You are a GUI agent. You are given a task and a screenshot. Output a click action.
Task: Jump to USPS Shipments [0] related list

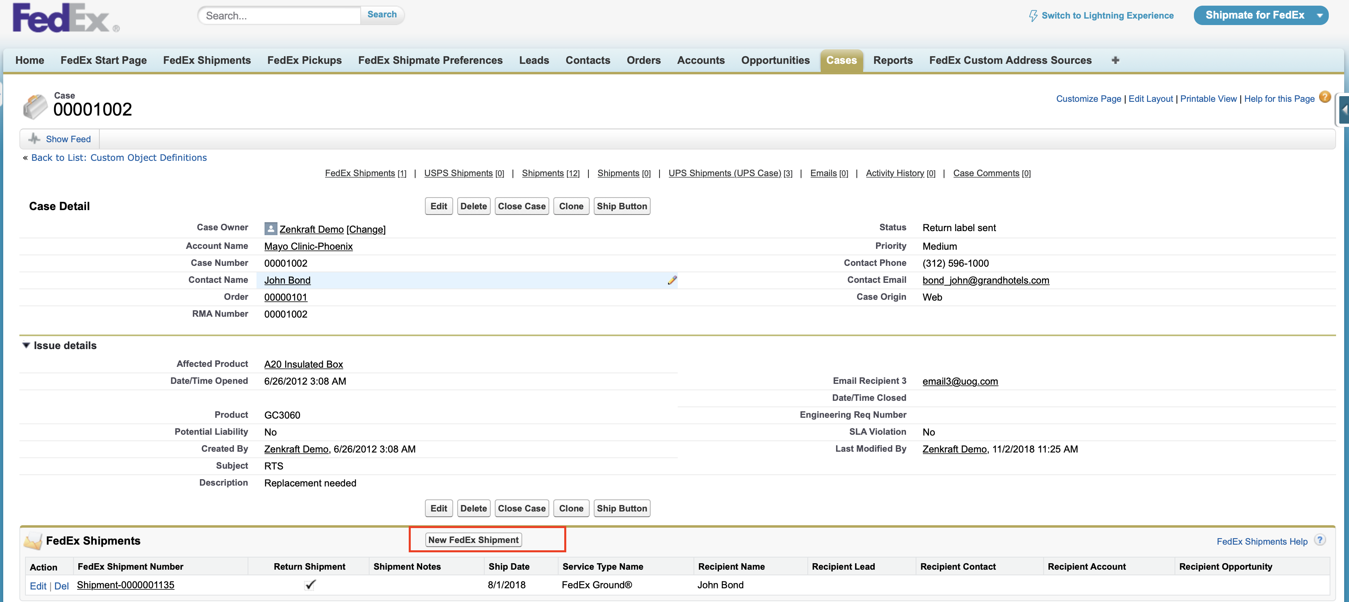click(464, 173)
